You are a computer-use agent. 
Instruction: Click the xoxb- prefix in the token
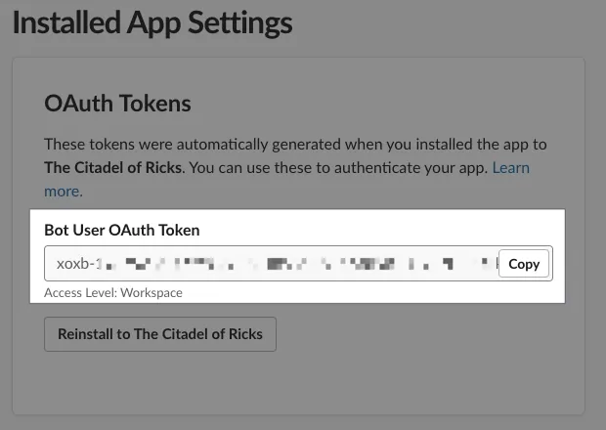[76, 264]
